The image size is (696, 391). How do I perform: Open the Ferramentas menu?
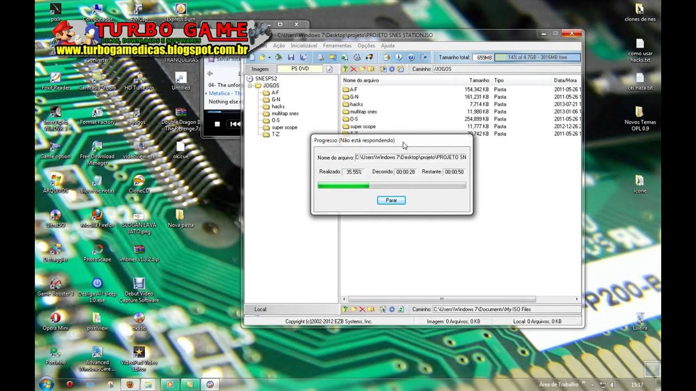coord(337,46)
